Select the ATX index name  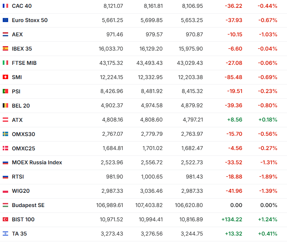(x=17, y=120)
